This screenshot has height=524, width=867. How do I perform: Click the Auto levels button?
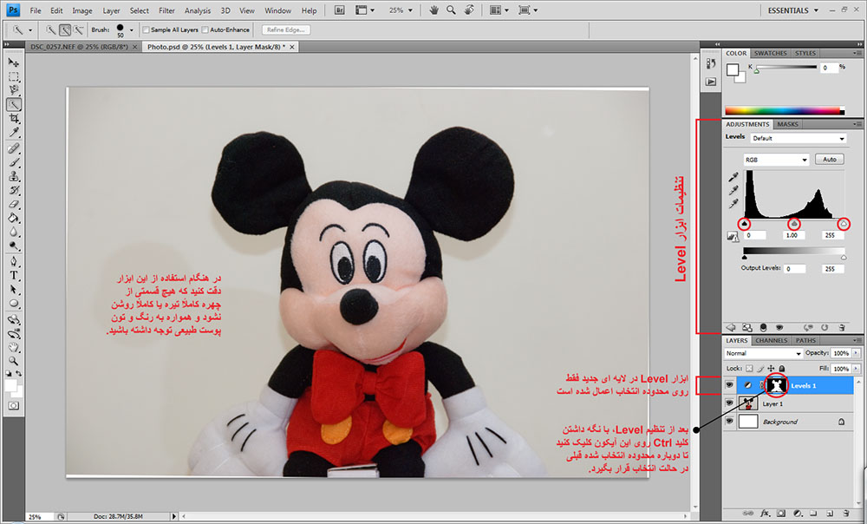830,160
